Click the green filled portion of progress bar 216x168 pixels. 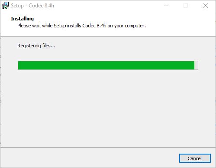tap(106, 66)
